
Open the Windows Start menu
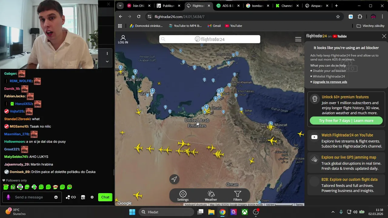click(x=132, y=212)
